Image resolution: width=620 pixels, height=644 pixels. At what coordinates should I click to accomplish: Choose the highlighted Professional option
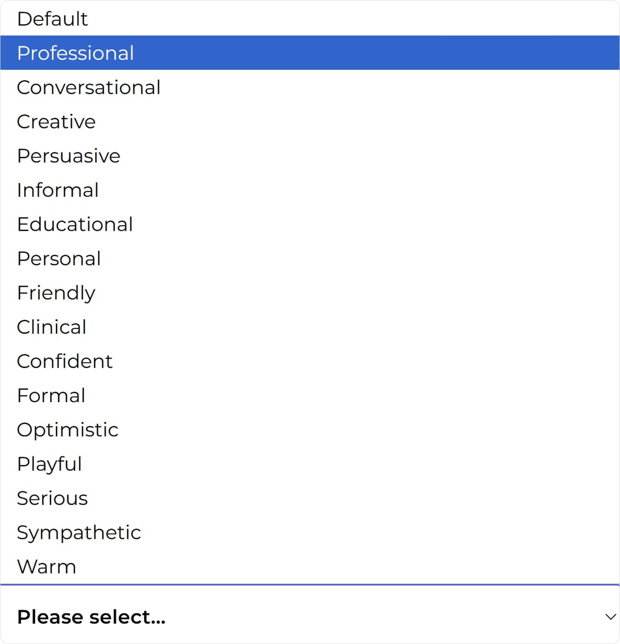75,53
